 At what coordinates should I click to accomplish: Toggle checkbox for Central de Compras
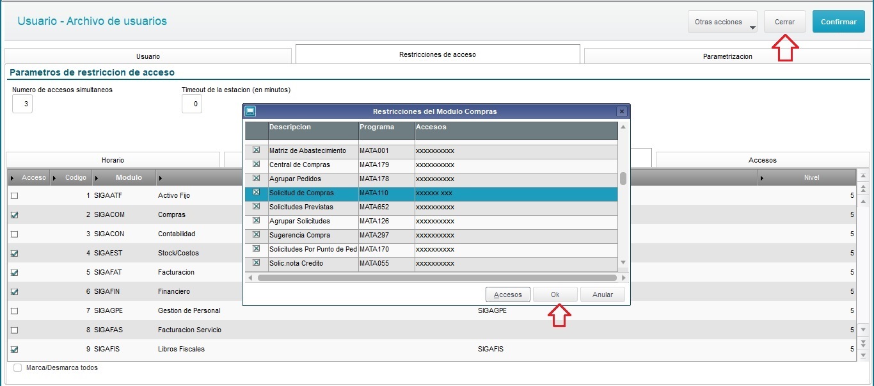coord(256,165)
